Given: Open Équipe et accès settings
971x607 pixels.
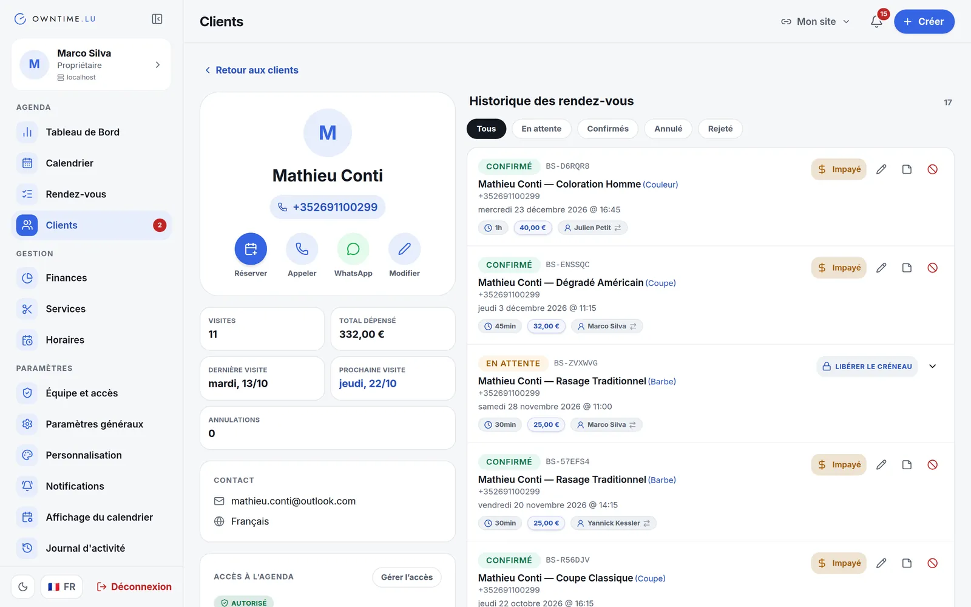Looking at the screenshot, I should pyautogui.click(x=91, y=393).
